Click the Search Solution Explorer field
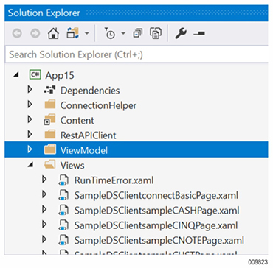 136,54
